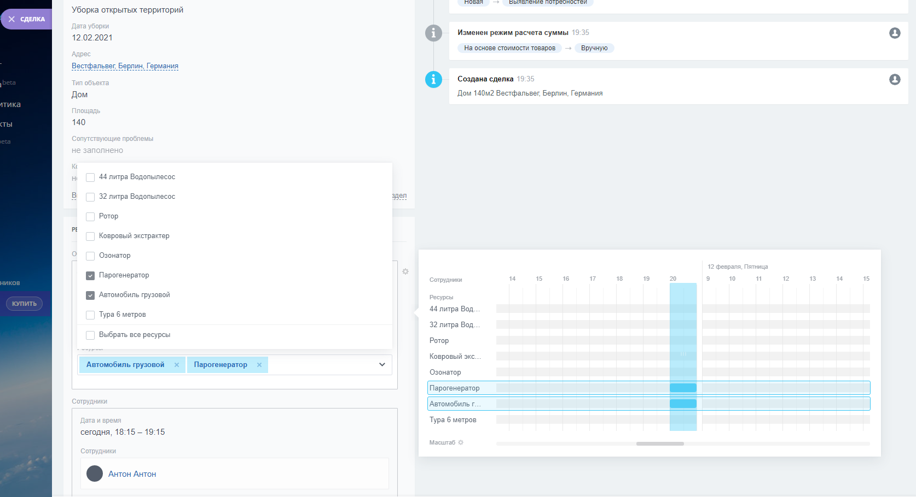Enable Выбрать все ресурсы checkbox
The width and height of the screenshot is (916, 497).
[x=91, y=335]
